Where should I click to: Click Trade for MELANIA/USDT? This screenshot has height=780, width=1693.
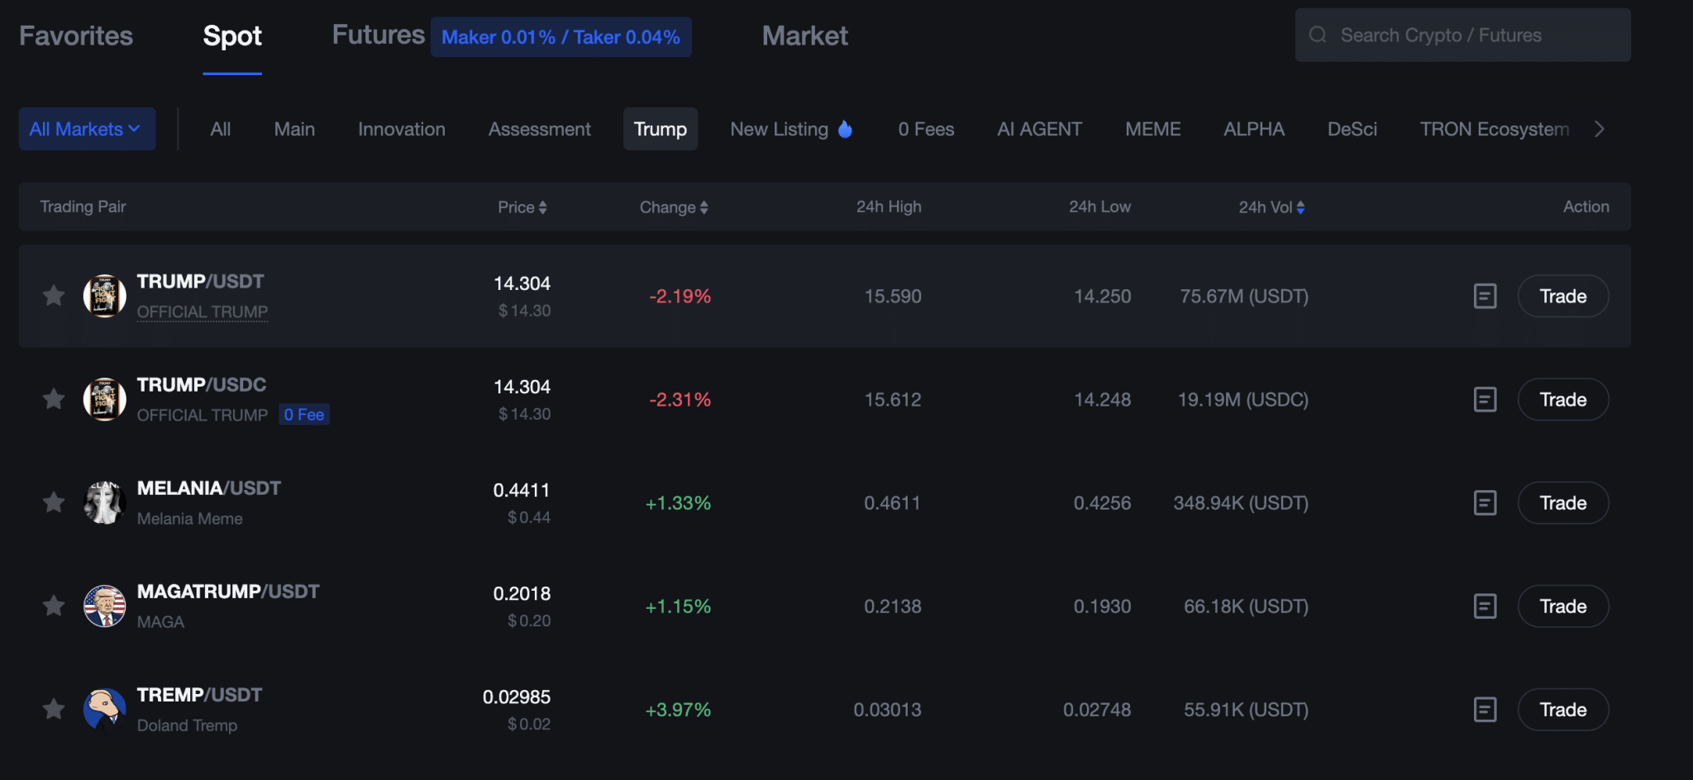1562,502
